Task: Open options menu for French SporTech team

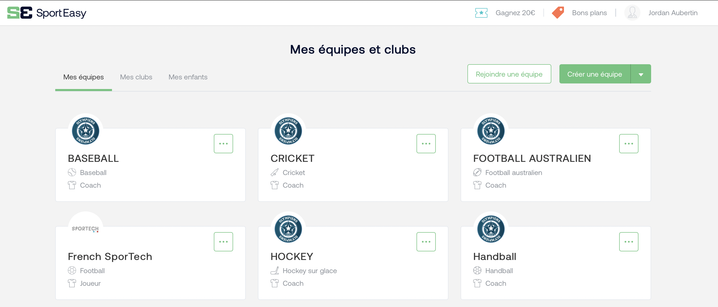Action: 223,242
